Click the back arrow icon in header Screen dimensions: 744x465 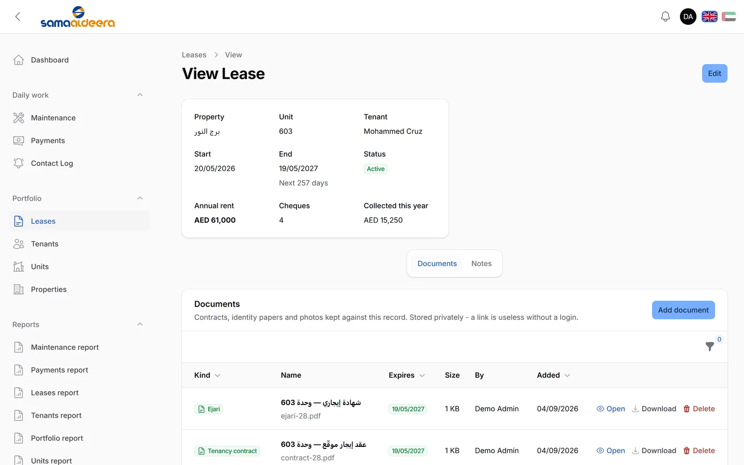(18, 17)
